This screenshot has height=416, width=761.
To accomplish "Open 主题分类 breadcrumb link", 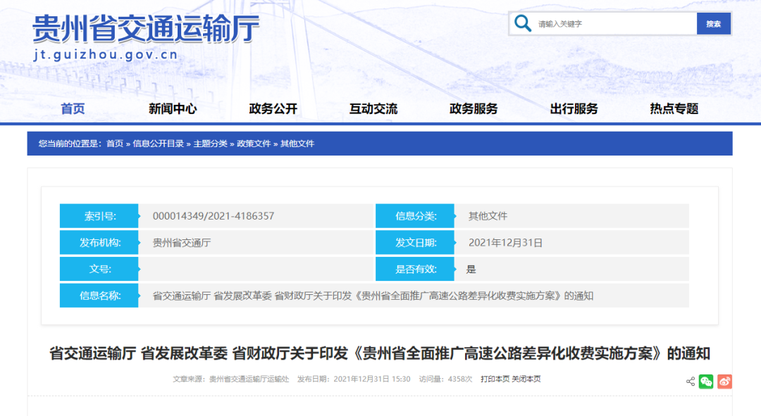I will tap(210, 144).
